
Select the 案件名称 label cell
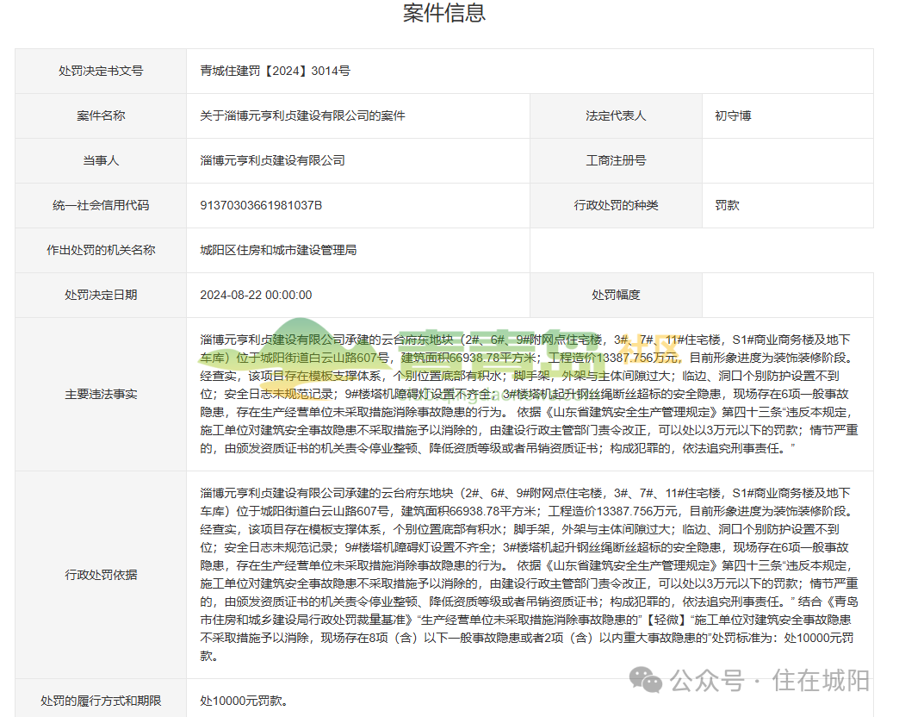(101, 115)
